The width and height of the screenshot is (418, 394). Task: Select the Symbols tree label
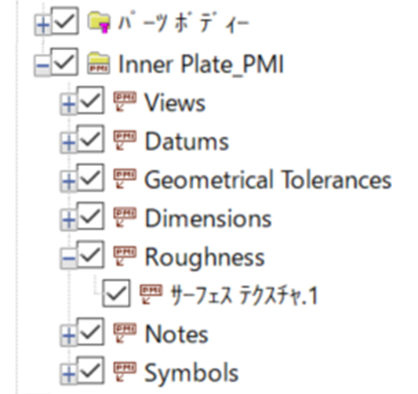(191, 374)
